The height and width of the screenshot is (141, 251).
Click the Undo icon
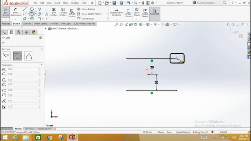point(128,3)
